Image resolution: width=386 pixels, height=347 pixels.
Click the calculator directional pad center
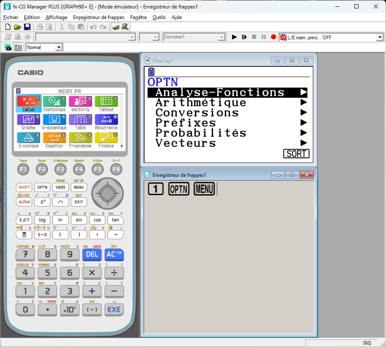tap(107, 193)
